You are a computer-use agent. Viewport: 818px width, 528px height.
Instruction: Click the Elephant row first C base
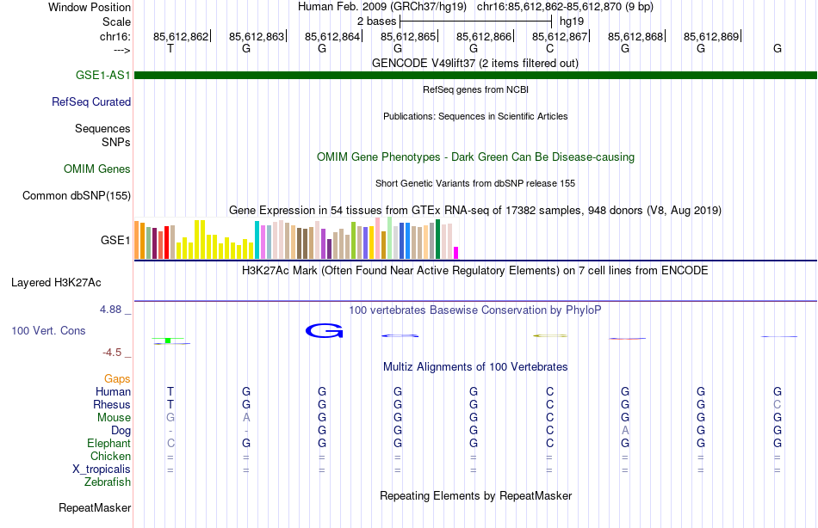[170, 443]
